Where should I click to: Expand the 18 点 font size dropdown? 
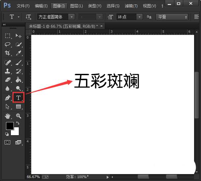click(140, 17)
